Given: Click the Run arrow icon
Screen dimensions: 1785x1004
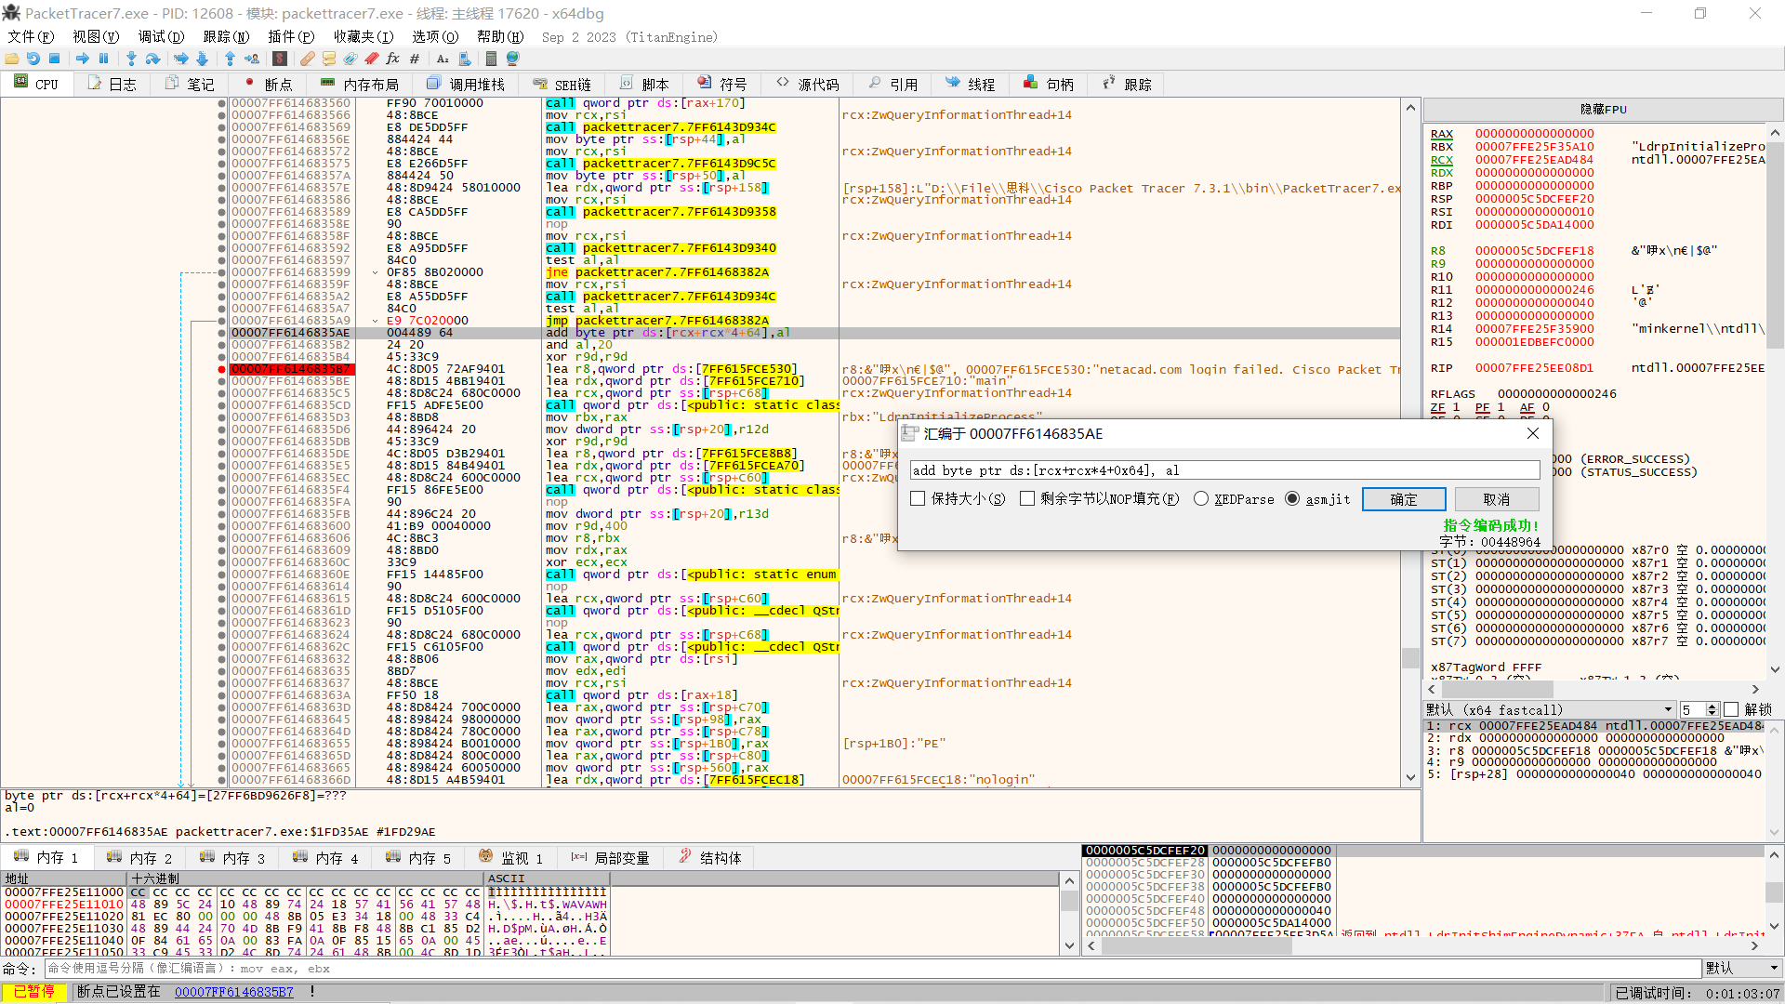Looking at the screenshot, I should tap(83, 59).
